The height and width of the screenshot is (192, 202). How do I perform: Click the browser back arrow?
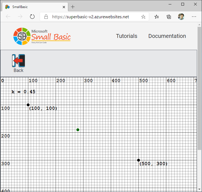point(8,17)
